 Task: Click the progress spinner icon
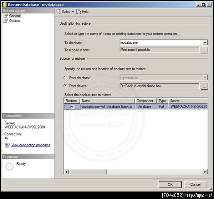coord(9,166)
